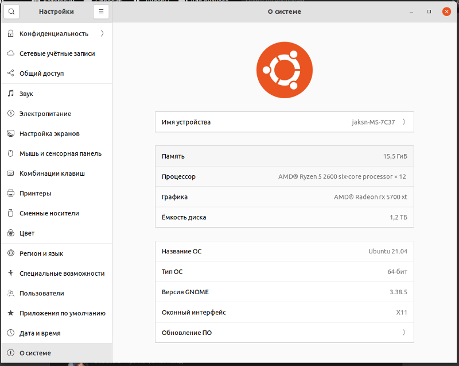Image resolution: width=459 pixels, height=366 pixels.
Task: Go to the Принтеры panel
Action: 56,193
